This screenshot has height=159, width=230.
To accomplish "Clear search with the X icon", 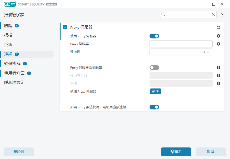I will tap(213, 15).
